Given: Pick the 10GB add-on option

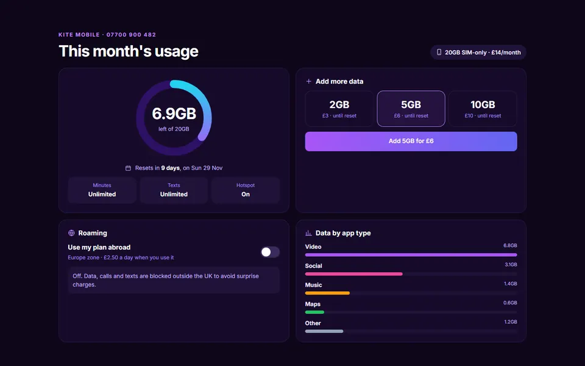Looking at the screenshot, I should 483,109.
